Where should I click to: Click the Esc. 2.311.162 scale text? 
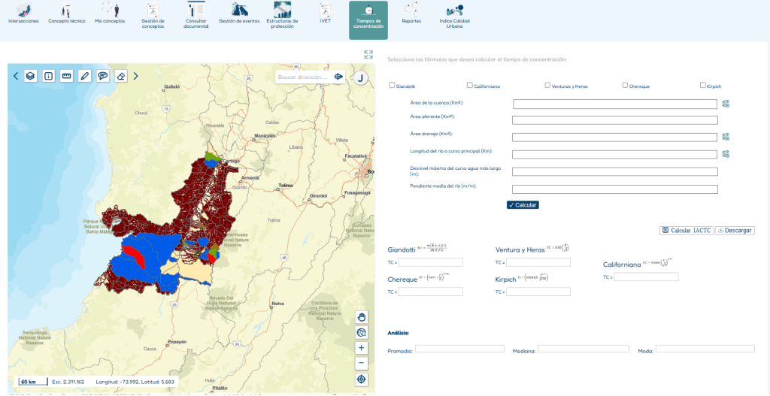[x=68, y=382]
